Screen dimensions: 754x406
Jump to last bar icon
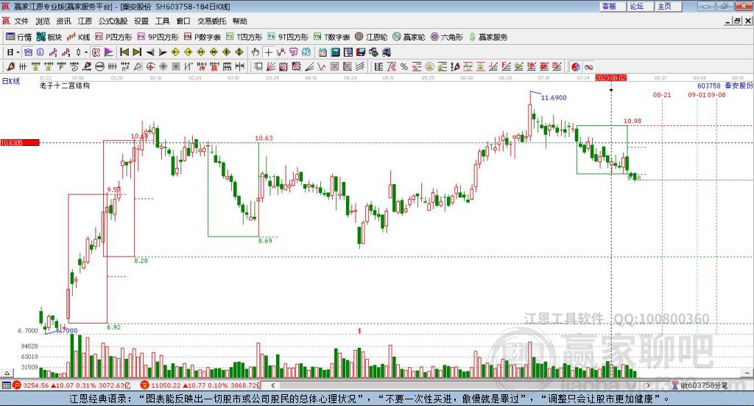[x=137, y=52]
